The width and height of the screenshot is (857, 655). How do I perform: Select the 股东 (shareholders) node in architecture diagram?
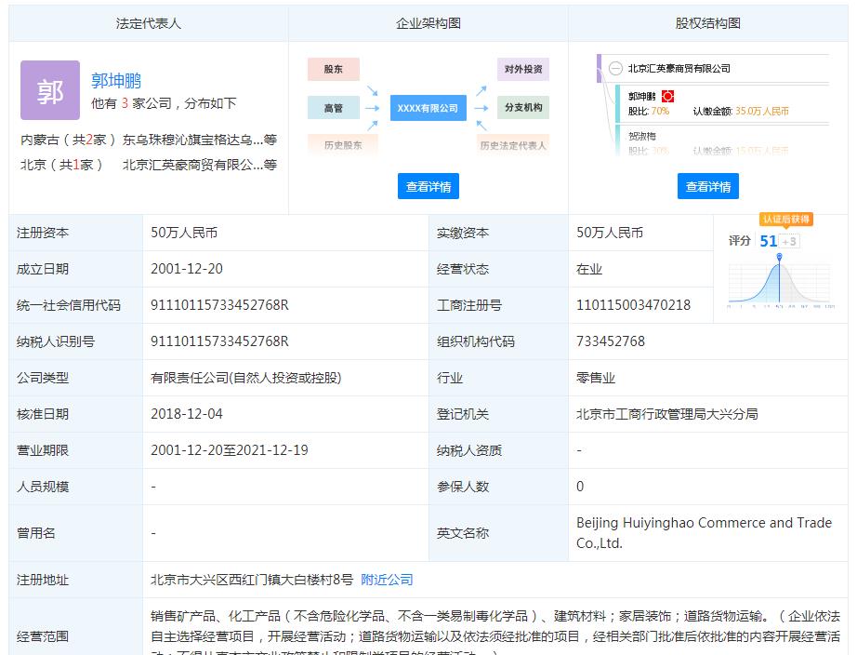coord(333,69)
